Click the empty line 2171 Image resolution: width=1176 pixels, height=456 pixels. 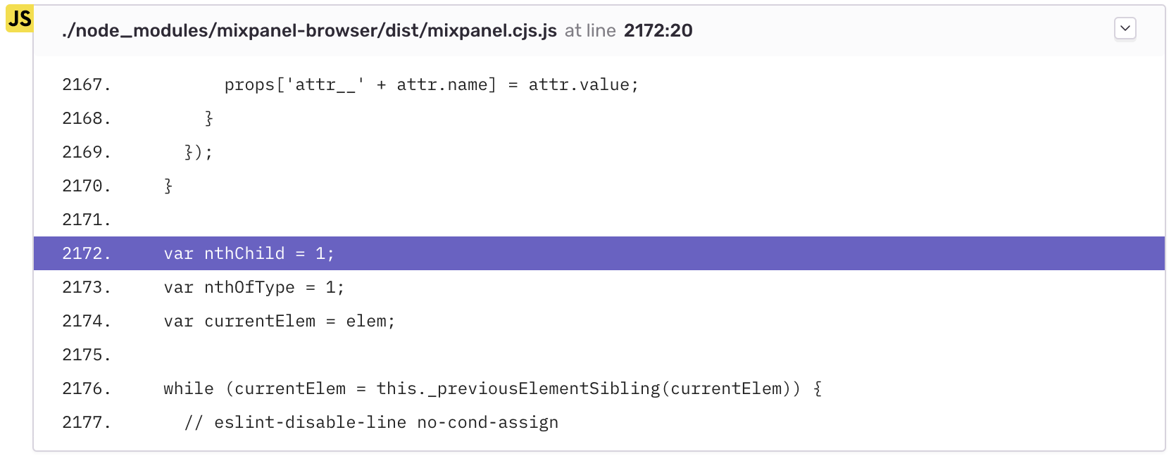[282, 220]
